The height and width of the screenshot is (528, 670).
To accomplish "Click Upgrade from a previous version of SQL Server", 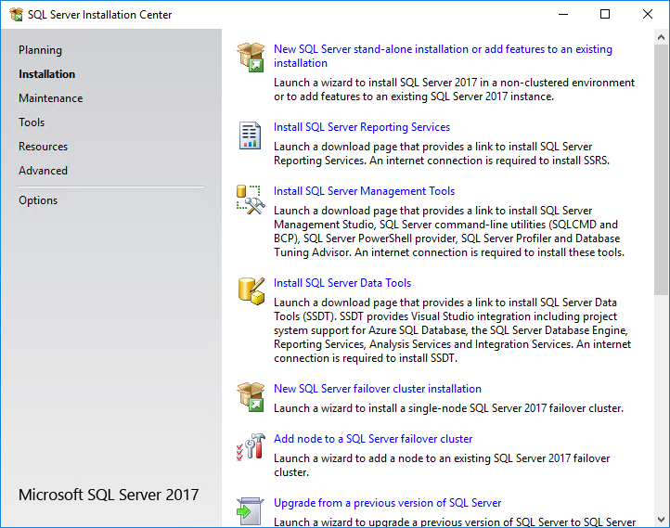I will [x=388, y=503].
